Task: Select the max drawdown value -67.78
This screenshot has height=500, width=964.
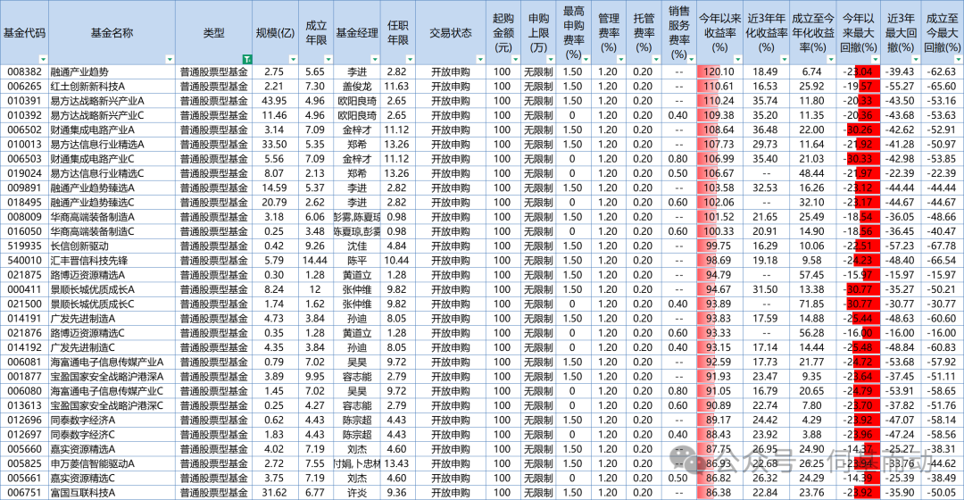Action: [942, 246]
